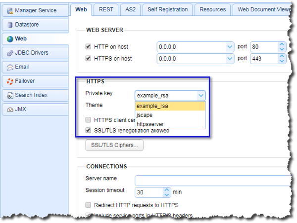The width and height of the screenshot is (297, 223).
Task: Open the Datastore section
Action: click(35, 25)
